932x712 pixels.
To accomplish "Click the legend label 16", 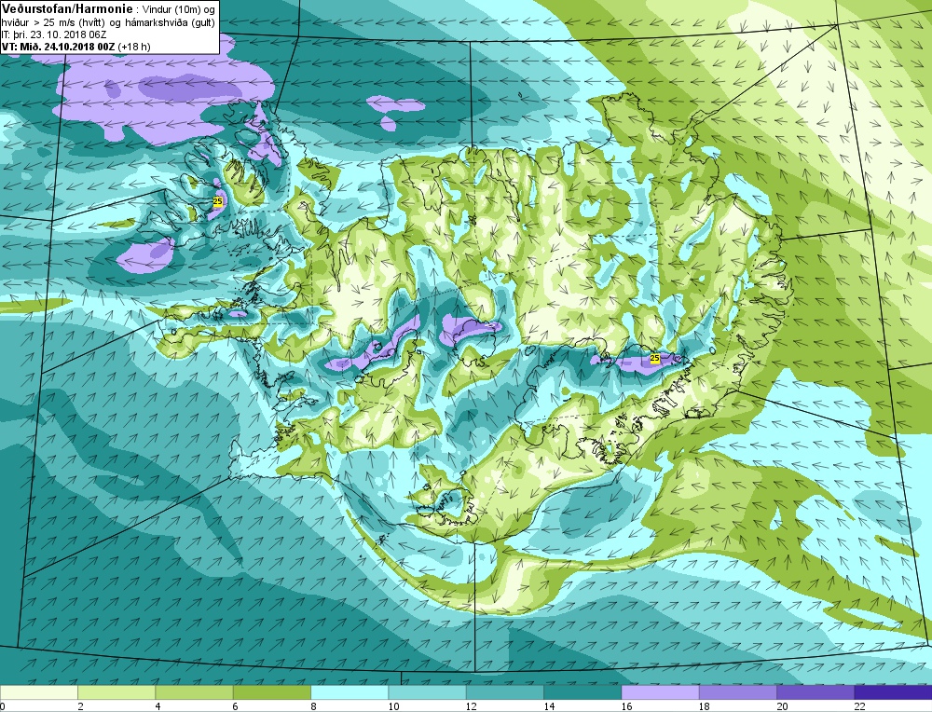I will coord(626,706).
